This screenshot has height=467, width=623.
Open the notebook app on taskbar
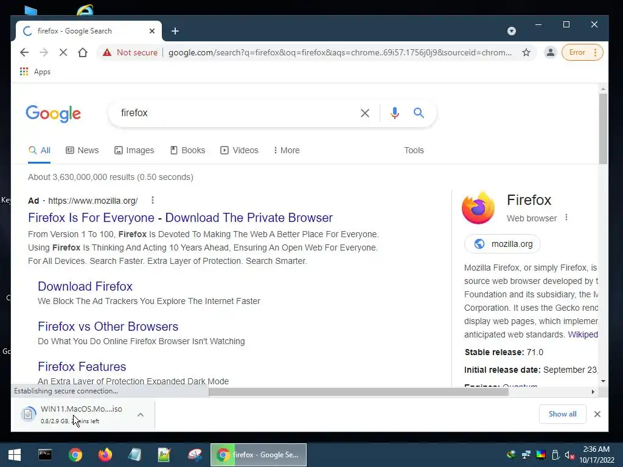134,455
